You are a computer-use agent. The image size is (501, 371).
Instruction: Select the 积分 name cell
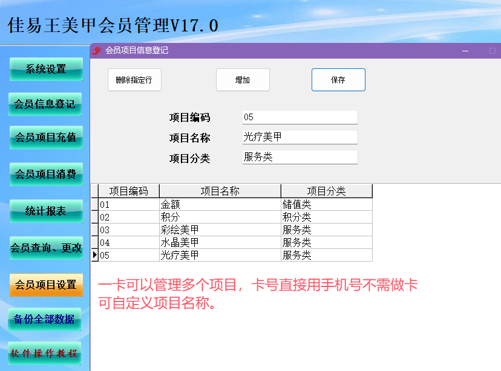[x=220, y=218]
